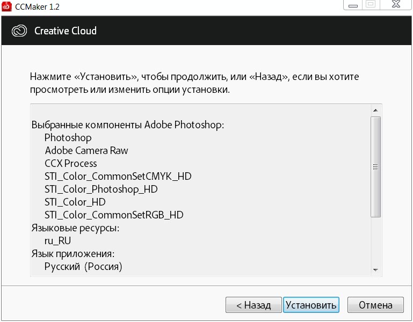This screenshot has height=322, width=413.
Task: Click the CCMaker app icon in title bar
Action: pyautogui.click(x=6, y=6)
